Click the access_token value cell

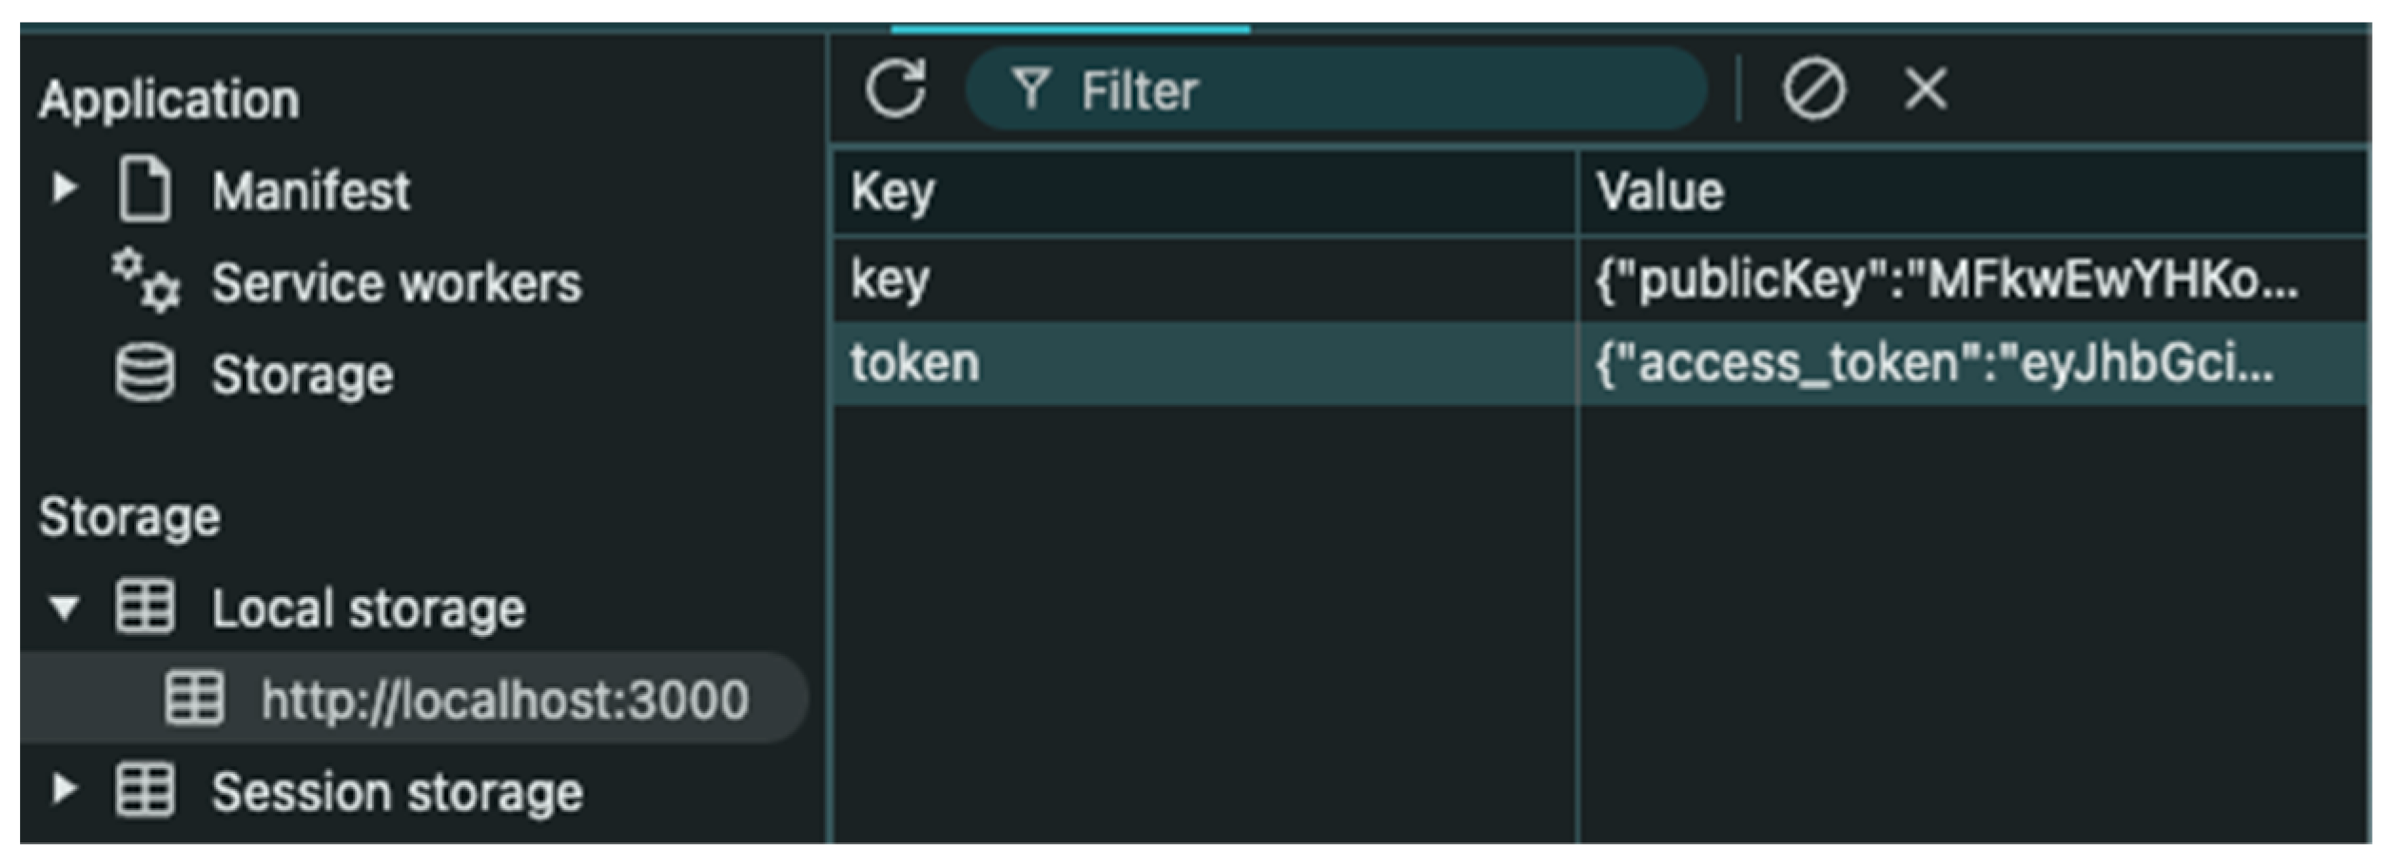(x=1969, y=364)
